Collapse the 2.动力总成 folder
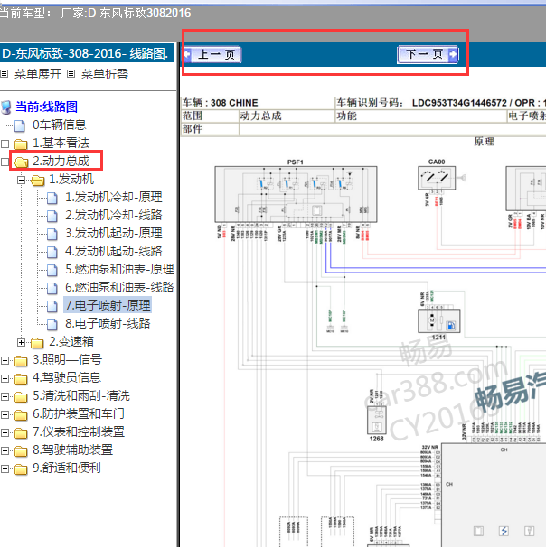 5,162
